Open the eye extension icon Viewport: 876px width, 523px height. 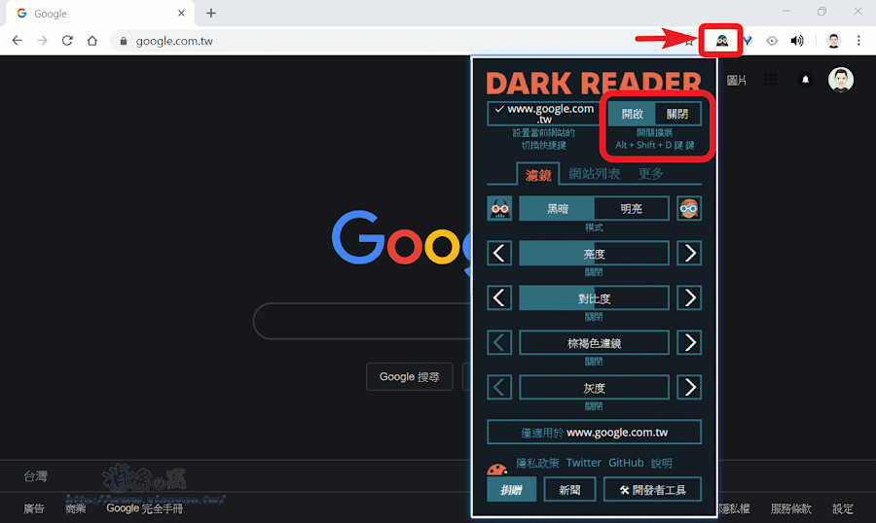coord(772,41)
